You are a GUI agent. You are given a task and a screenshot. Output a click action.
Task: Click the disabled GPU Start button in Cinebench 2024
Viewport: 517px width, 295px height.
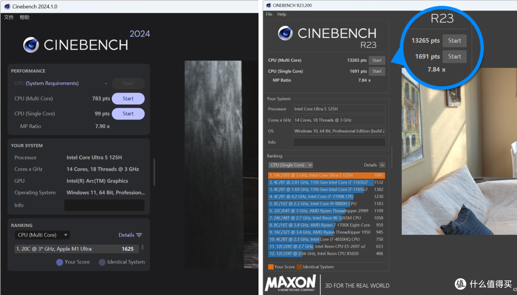point(128,83)
